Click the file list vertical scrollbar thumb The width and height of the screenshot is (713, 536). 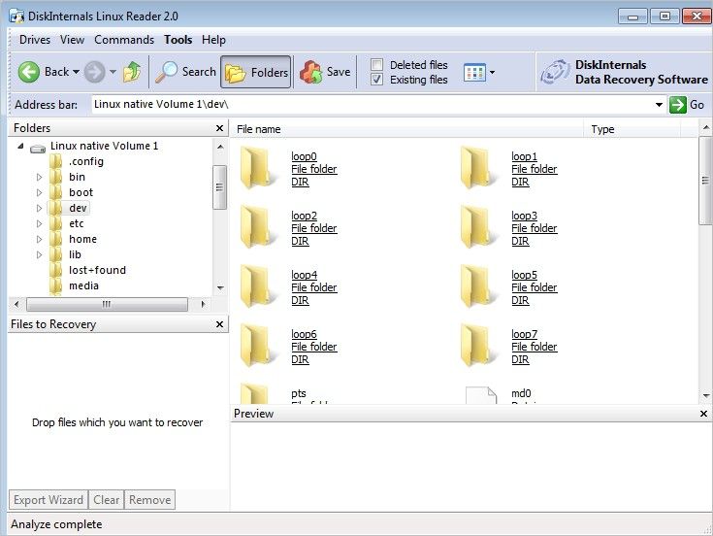click(705, 181)
